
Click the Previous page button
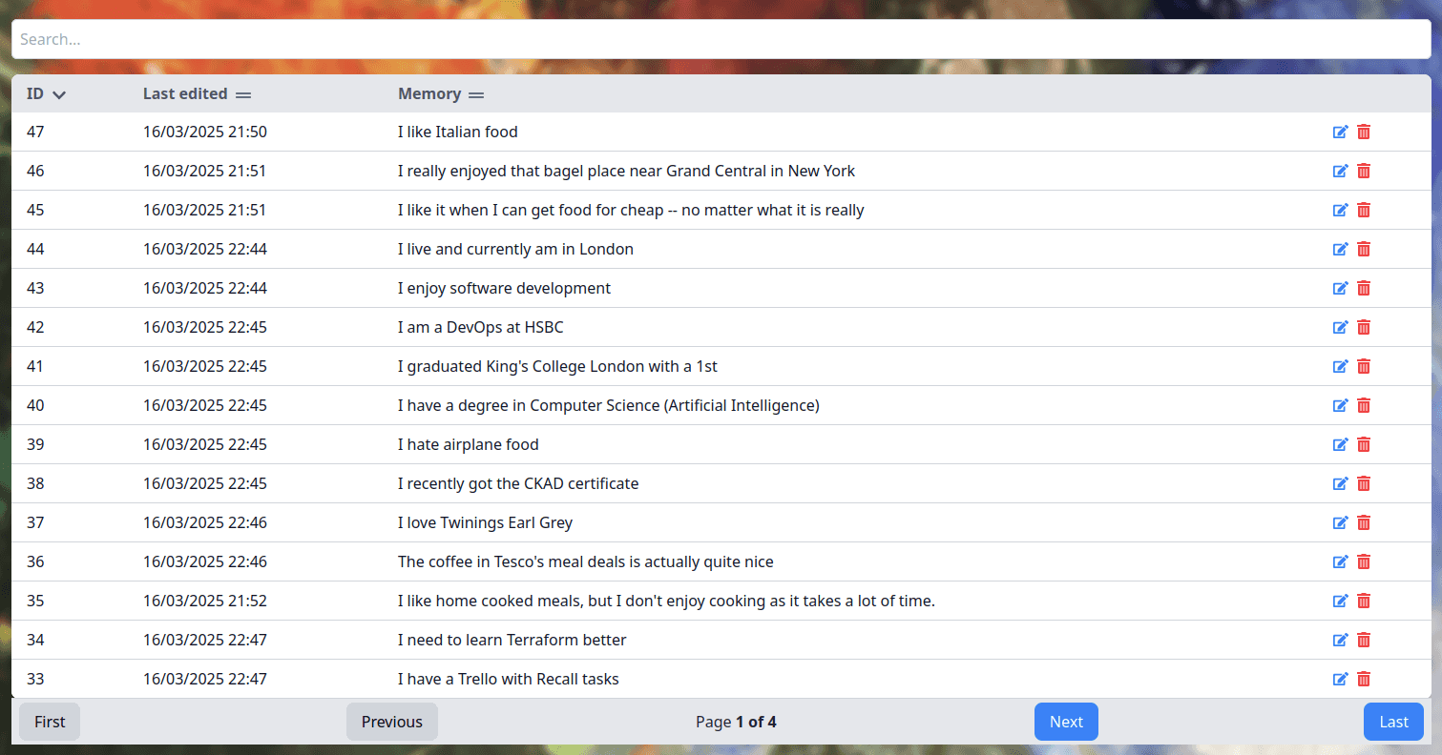[x=392, y=722]
